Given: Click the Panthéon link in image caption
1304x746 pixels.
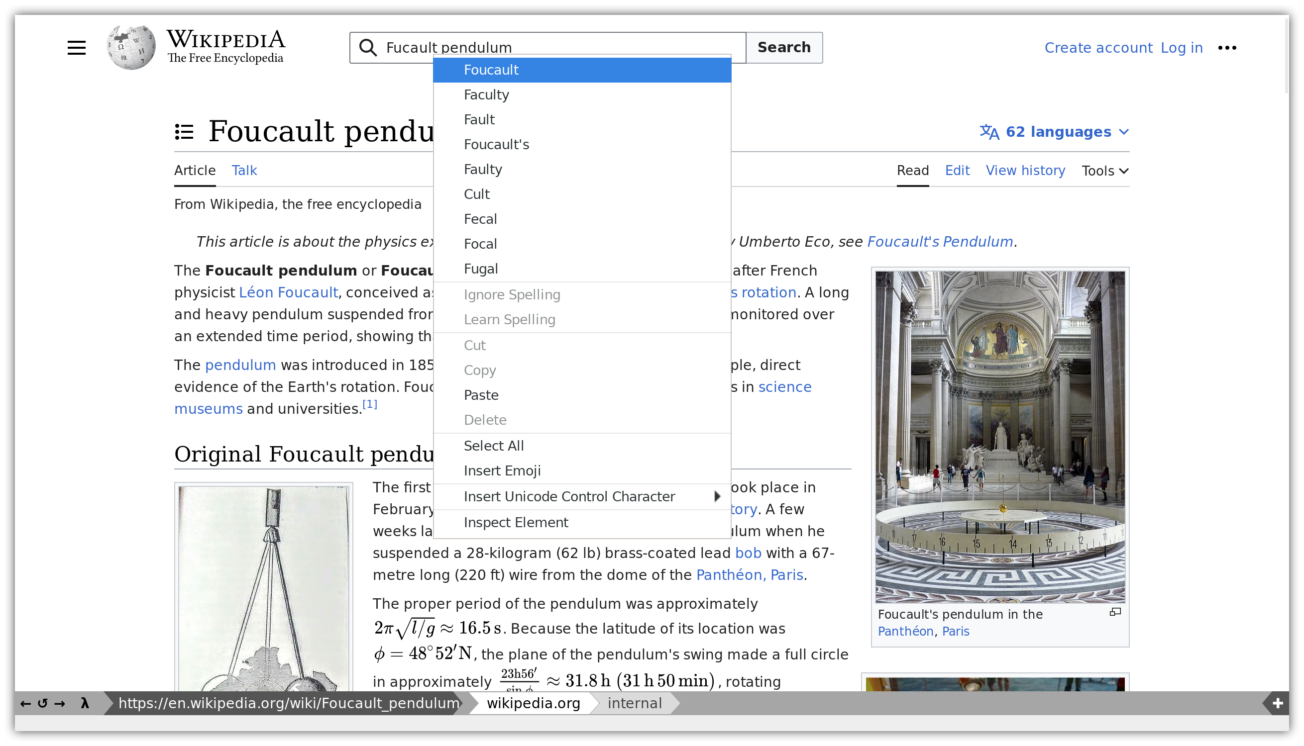Looking at the screenshot, I should (x=905, y=631).
